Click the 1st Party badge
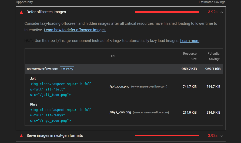This screenshot has height=143, width=241. [67, 69]
